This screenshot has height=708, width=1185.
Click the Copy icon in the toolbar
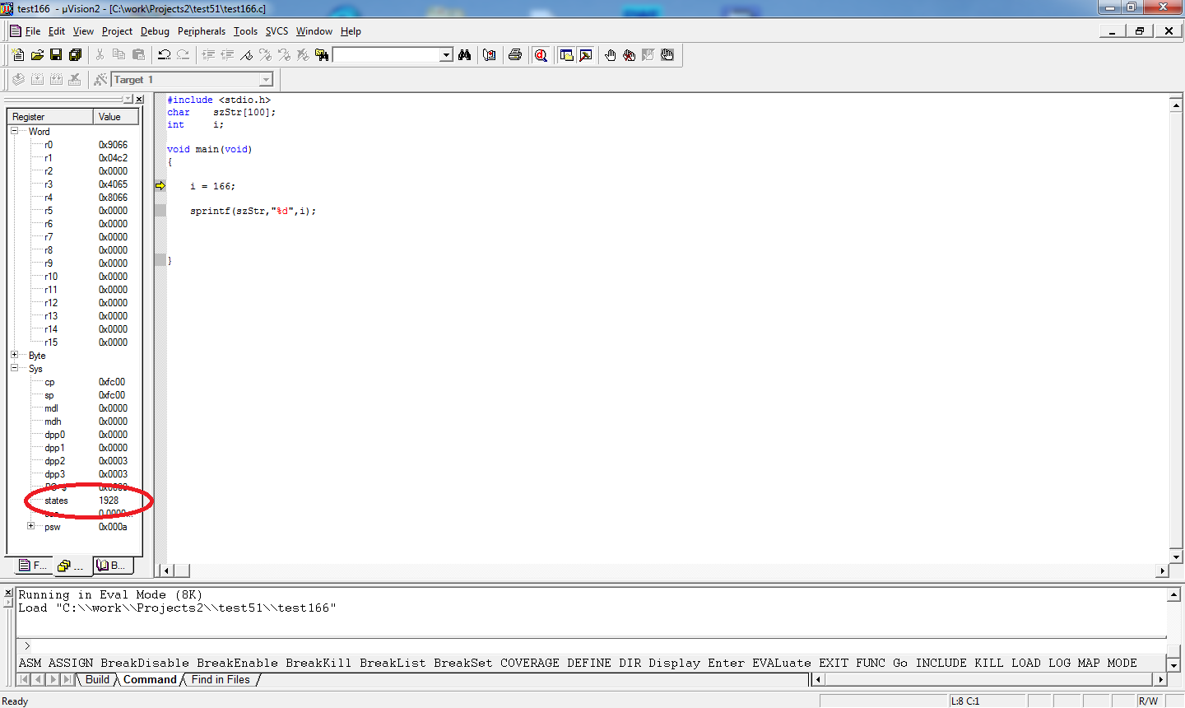tap(118, 55)
